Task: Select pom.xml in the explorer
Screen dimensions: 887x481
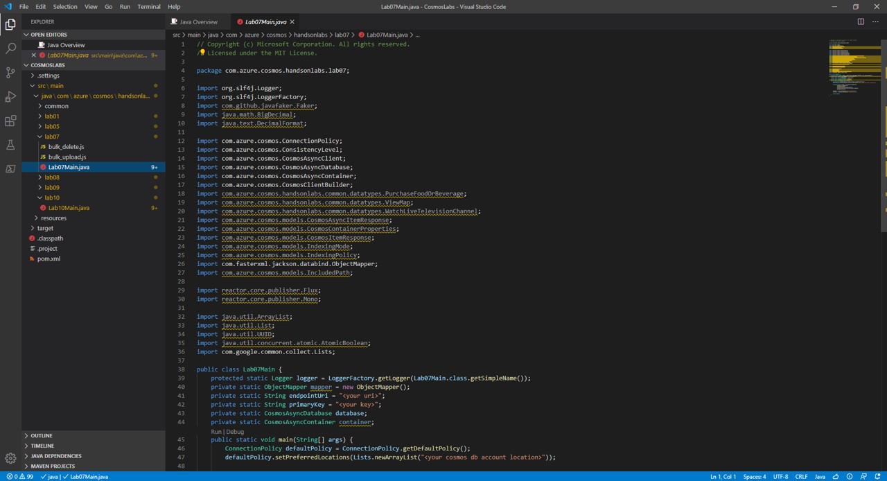Action: click(x=49, y=259)
